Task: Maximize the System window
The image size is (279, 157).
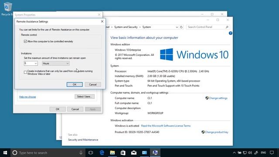Action: [x=218, y=20]
